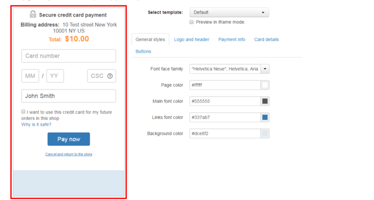The height and width of the screenshot is (200, 374).
Task: Click the Pay now button
Action: pos(69,139)
